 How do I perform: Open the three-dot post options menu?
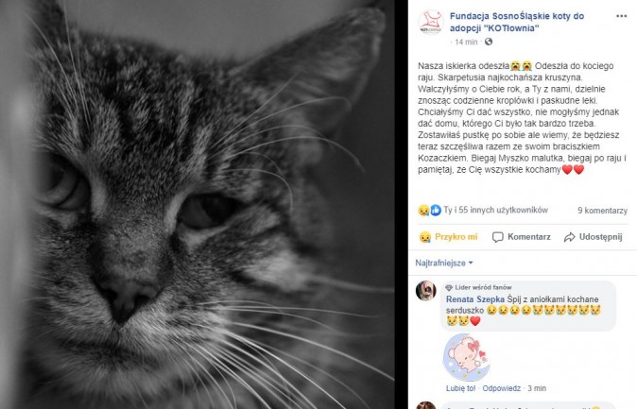[621, 16]
